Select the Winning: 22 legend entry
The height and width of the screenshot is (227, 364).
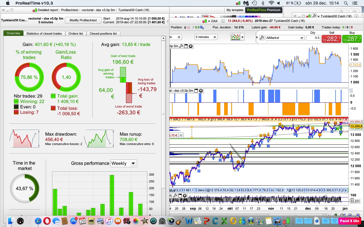(29, 101)
